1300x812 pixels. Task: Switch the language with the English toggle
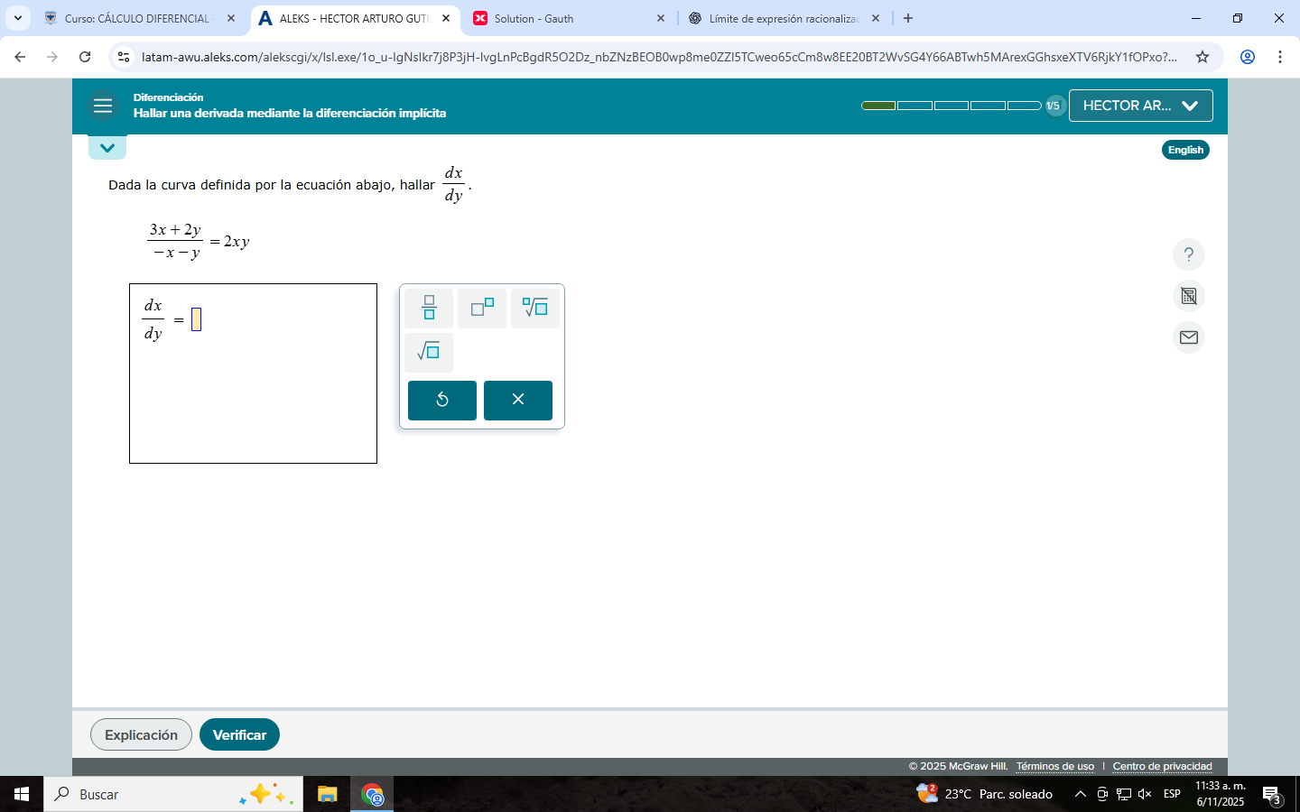(1184, 150)
